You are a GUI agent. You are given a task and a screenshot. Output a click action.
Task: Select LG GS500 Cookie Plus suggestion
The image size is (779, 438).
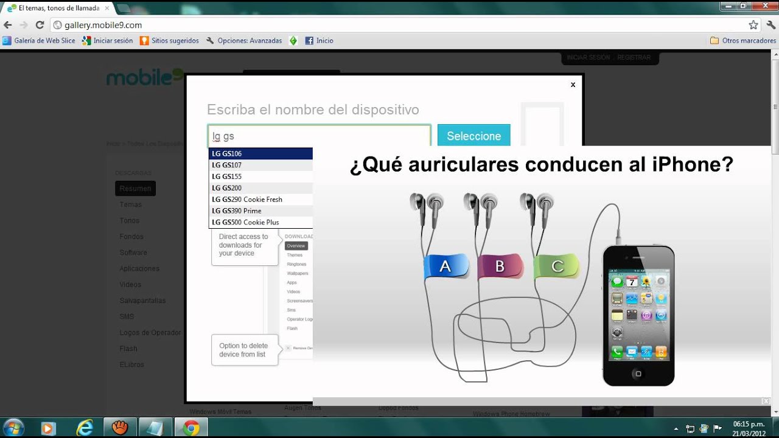260,222
